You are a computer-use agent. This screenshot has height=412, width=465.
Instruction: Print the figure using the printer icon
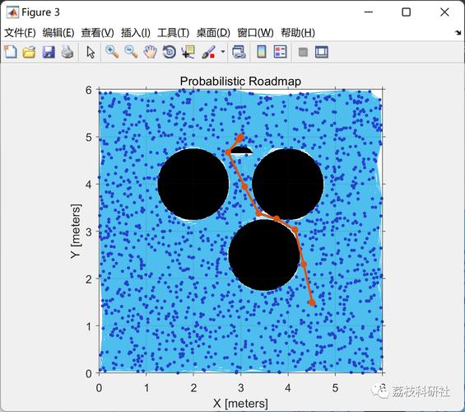coord(67,52)
